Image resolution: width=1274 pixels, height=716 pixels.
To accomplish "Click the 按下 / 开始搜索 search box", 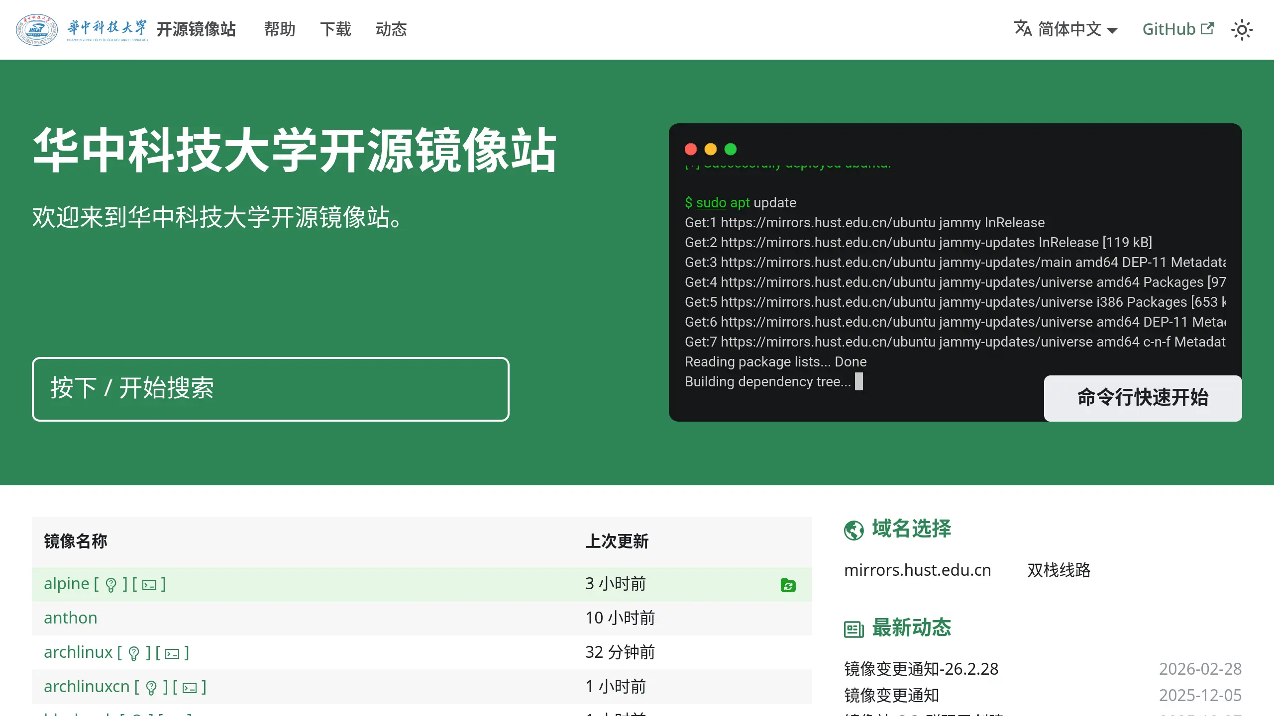I will (x=270, y=389).
